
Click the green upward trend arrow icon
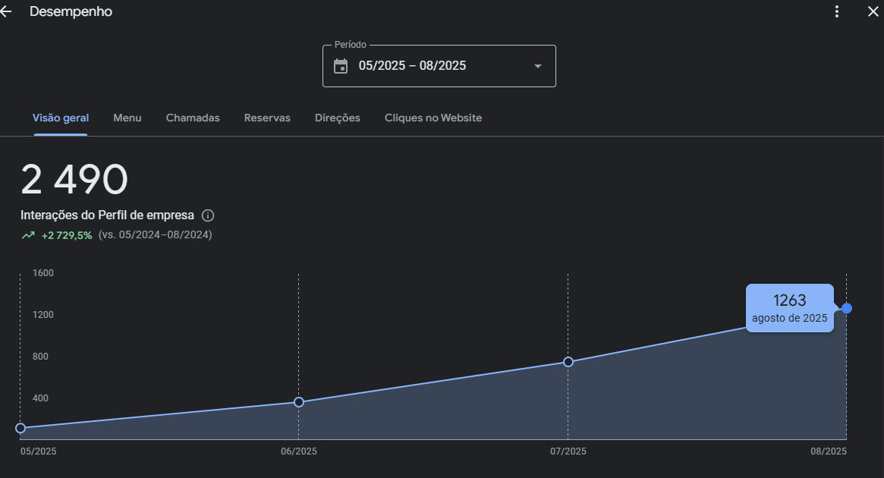point(28,235)
